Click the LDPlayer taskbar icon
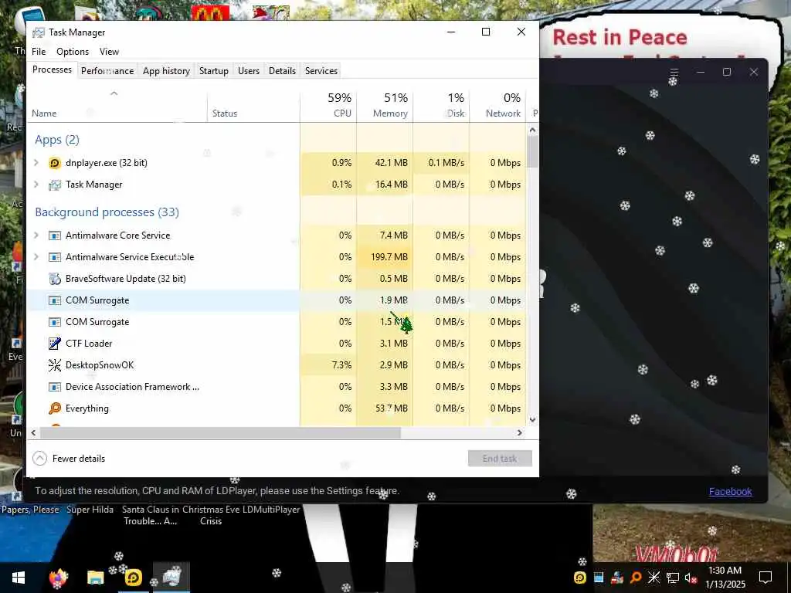 click(133, 578)
